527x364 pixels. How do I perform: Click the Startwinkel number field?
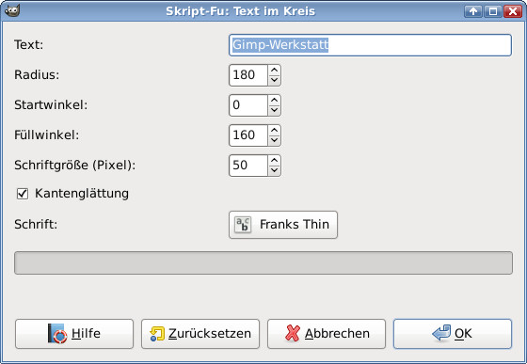(x=248, y=105)
